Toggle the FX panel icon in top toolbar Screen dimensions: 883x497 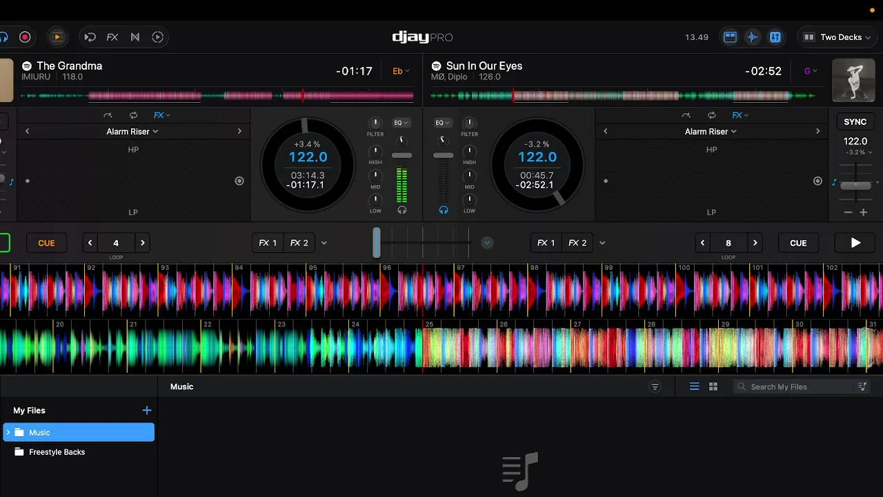[x=112, y=37]
